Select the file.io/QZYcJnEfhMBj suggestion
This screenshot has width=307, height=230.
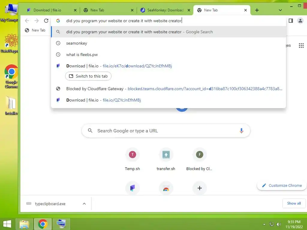click(168, 100)
